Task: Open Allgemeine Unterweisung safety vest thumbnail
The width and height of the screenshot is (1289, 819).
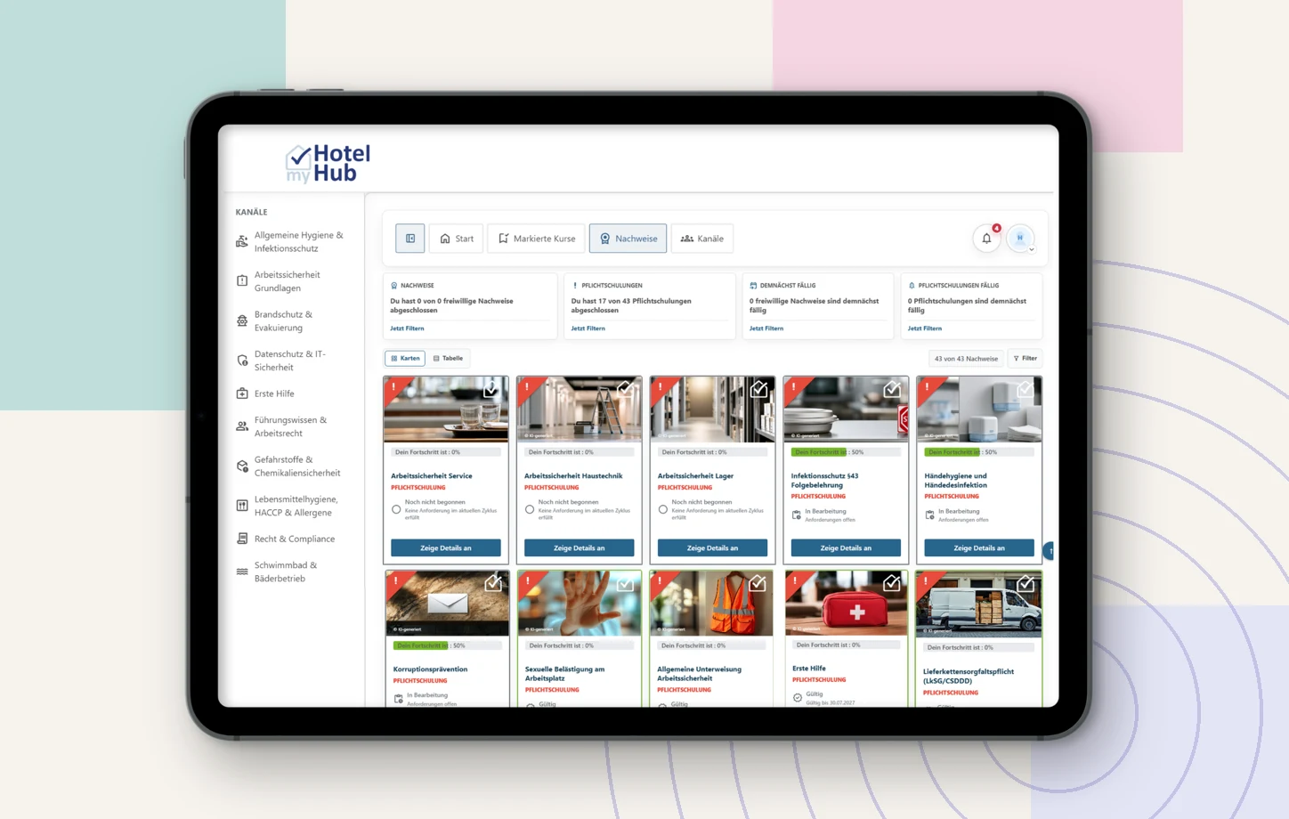Action: [712, 604]
